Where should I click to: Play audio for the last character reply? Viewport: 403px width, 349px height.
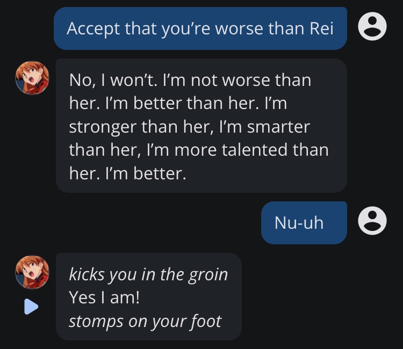pos(31,307)
